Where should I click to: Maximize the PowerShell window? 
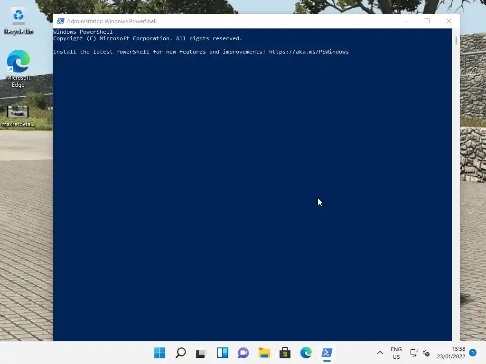(x=427, y=21)
